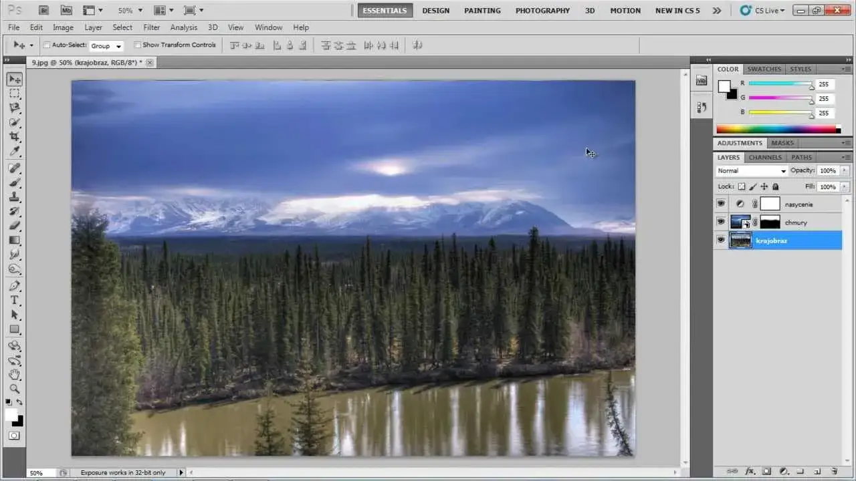Open the CS Live button
856x481 pixels.
(x=763, y=11)
